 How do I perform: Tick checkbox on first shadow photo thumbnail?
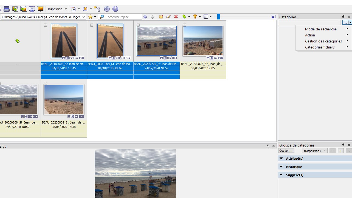tap(45, 25)
